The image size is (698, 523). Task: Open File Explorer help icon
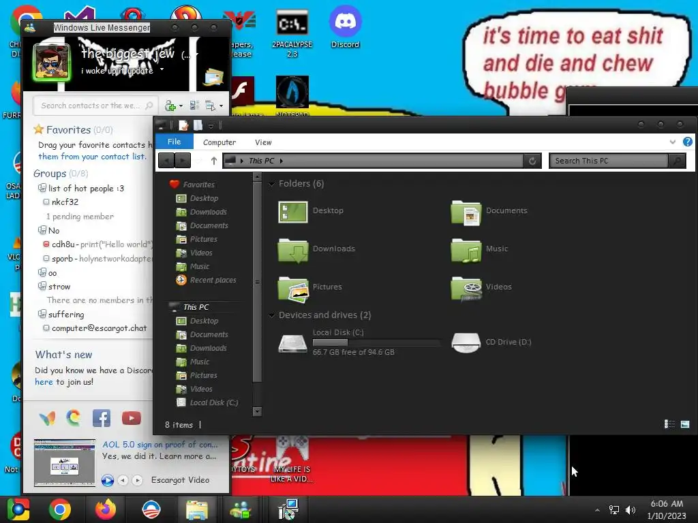coord(687,142)
